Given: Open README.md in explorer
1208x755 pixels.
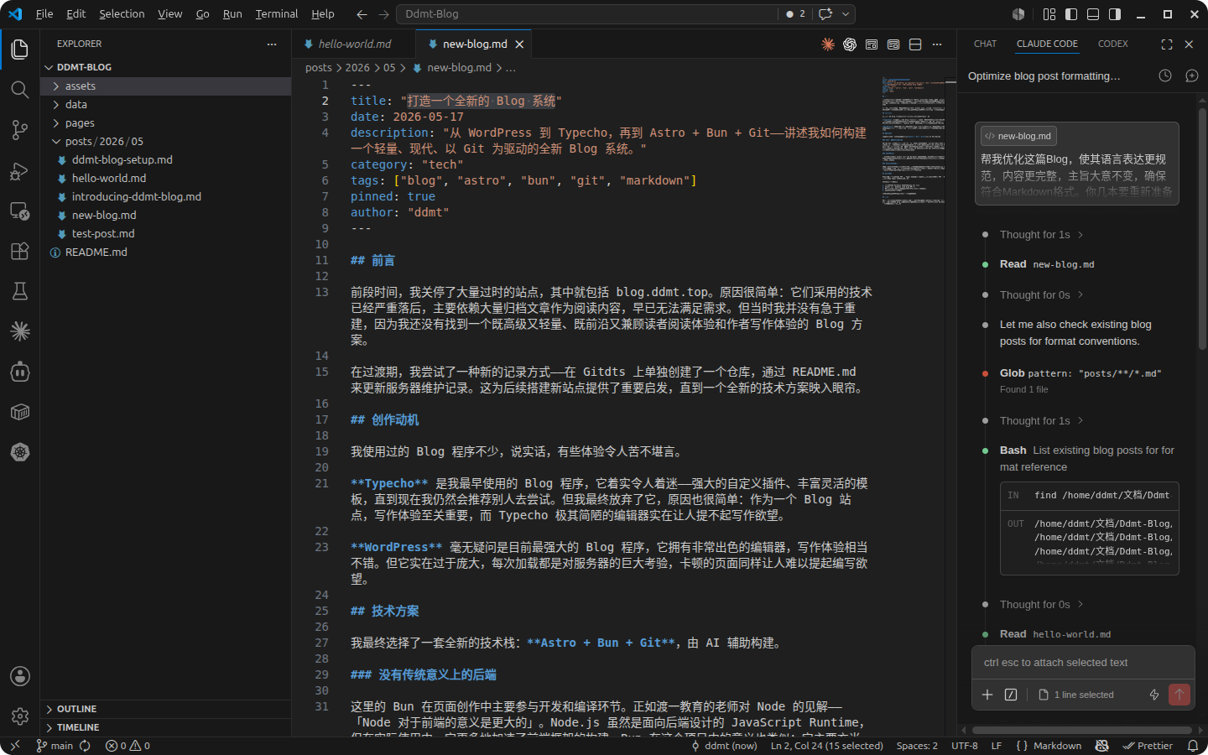Looking at the screenshot, I should point(166,253).
